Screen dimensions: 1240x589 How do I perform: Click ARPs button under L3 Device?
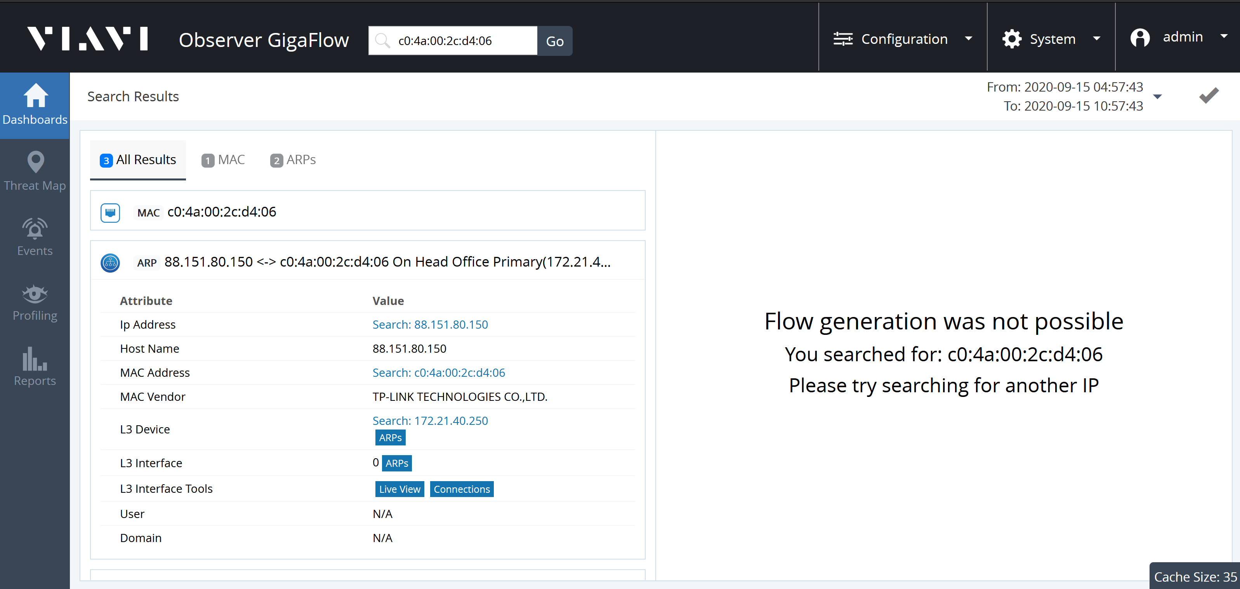390,438
